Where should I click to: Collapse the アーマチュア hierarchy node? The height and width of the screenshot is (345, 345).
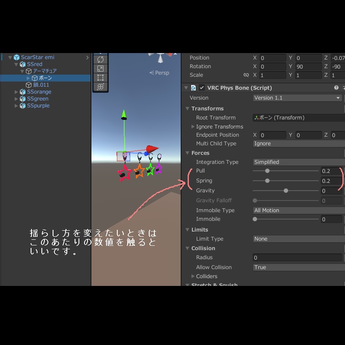[x=22, y=71]
